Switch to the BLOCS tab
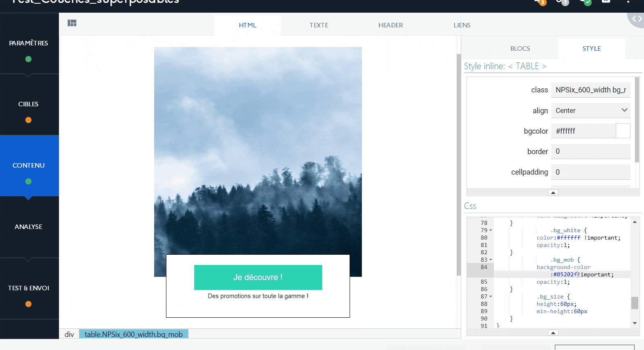 pyautogui.click(x=520, y=49)
